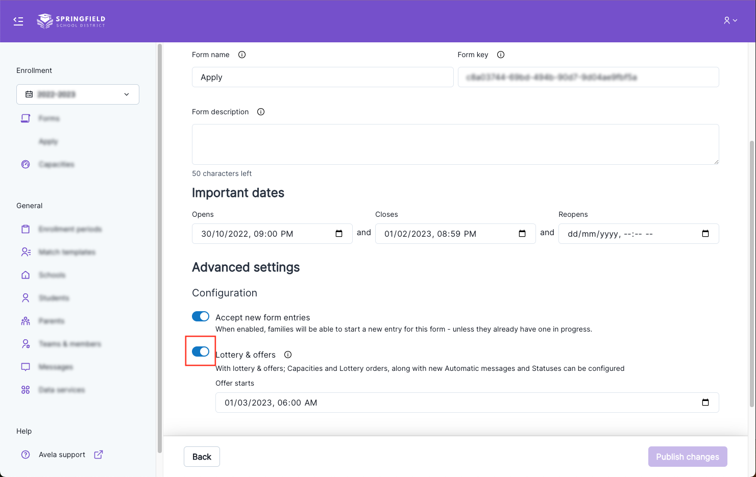This screenshot has height=477, width=756.
Task: Open the user account menu in the header
Action: [730, 20]
